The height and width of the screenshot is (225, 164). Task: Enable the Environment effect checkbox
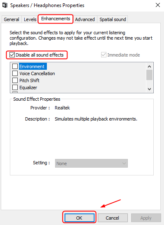pos(15,66)
